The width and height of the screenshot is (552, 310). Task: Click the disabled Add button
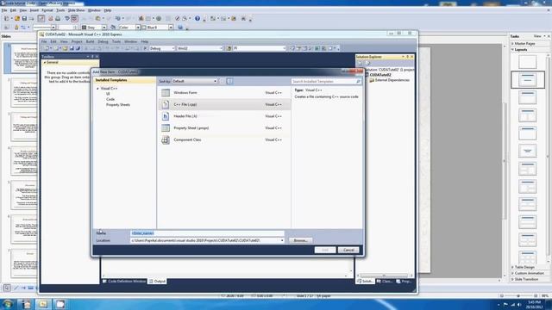(x=325, y=250)
